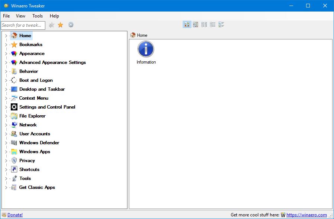Click the Shortcuts arrow icon
The width and height of the screenshot is (334, 219).
click(x=14, y=170)
